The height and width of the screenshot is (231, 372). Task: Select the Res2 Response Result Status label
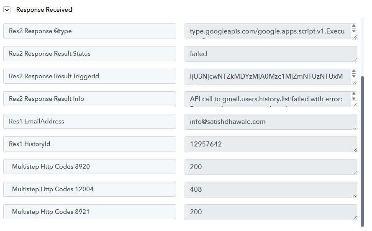pyautogui.click(x=90, y=54)
